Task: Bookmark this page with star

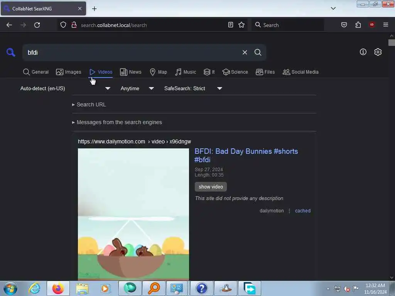Action: pyautogui.click(x=241, y=25)
